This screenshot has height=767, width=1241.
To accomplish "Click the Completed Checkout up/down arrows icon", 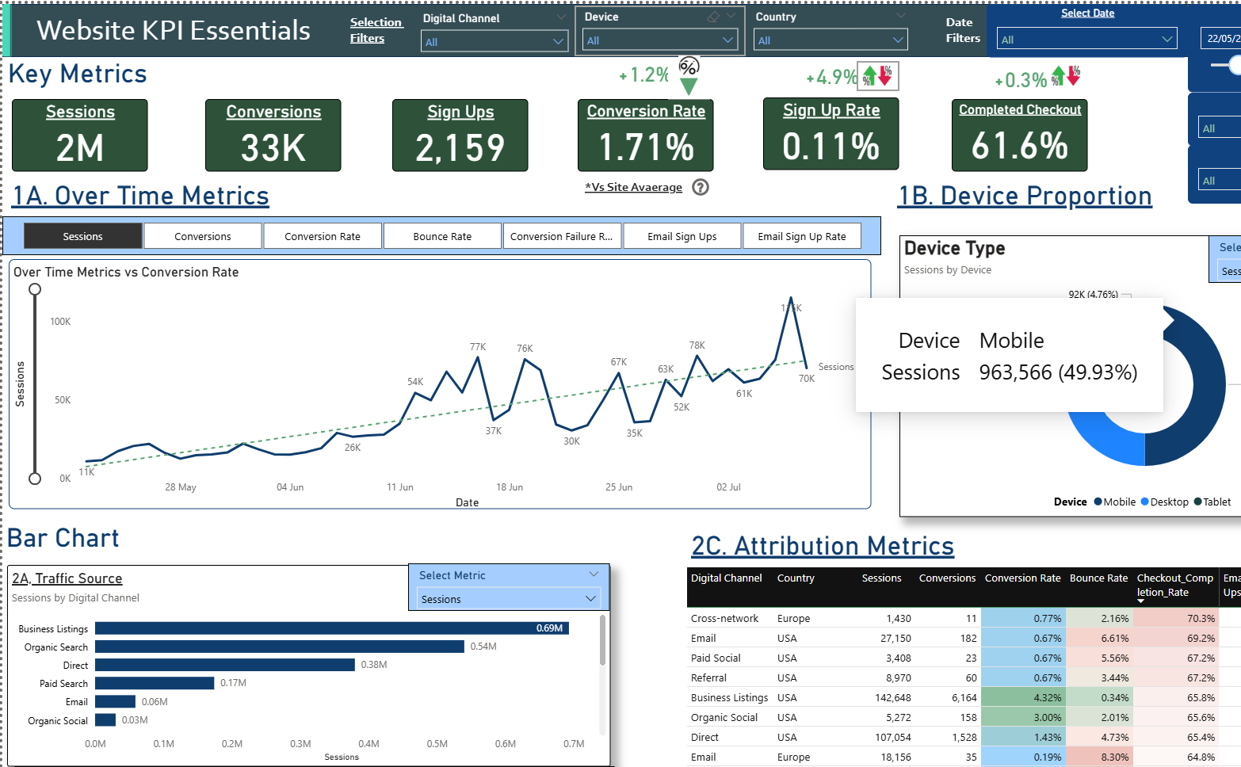I will click(x=1066, y=77).
